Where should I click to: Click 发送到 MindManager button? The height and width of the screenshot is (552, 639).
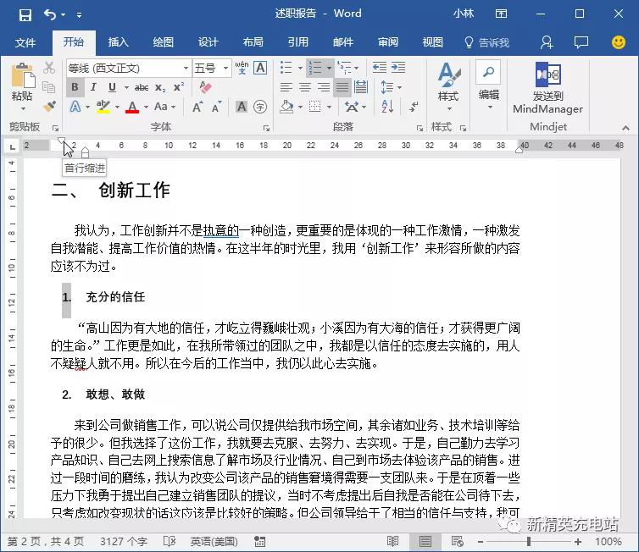pos(548,88)
